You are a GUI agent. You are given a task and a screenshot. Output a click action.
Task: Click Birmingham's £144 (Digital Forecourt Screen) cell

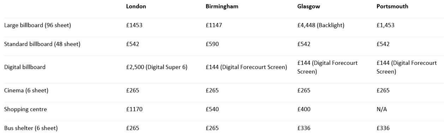pos(246,67)
